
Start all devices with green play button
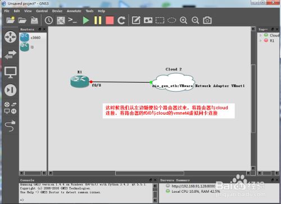click(x=86, y=20)
